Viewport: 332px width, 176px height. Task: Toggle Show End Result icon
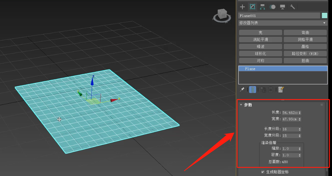[x=252, y=90]
